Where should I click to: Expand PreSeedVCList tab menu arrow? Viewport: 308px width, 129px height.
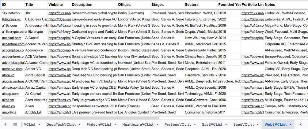[195, 124]
